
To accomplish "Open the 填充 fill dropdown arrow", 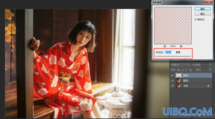I will tap(210, 70).
